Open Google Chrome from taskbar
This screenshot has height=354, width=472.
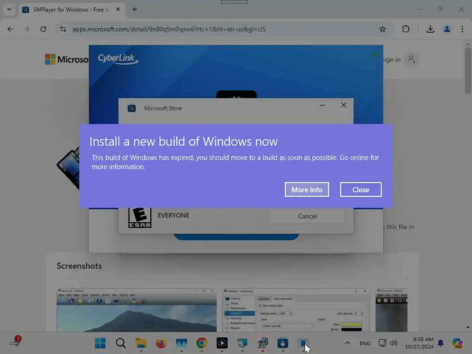click(x=202, y=343)
